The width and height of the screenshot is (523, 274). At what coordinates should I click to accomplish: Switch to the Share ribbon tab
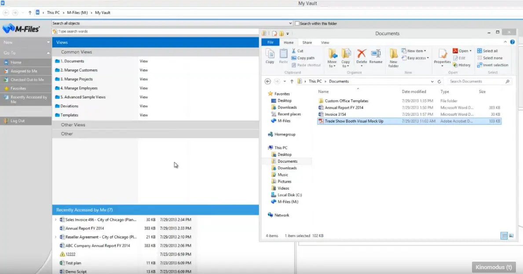point(307,43)
